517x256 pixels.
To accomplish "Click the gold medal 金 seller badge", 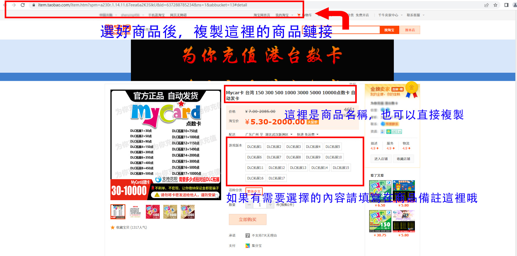I will [x=412, y=89].
